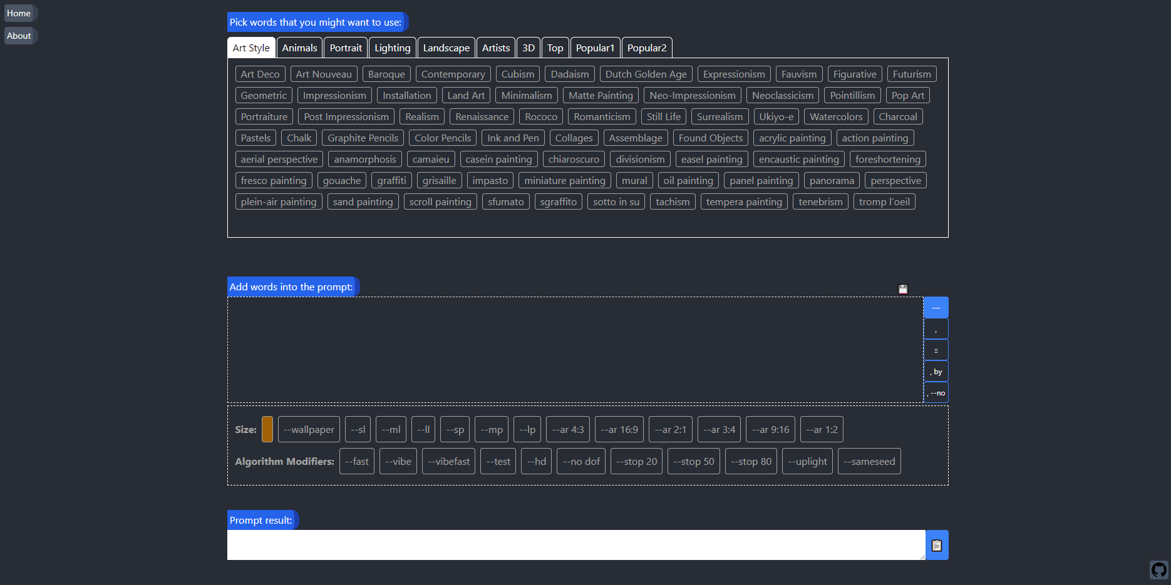The height and width of the screenshot is (585, 1171).
Task: Click the --mp size button
Action: coord(492,429)
